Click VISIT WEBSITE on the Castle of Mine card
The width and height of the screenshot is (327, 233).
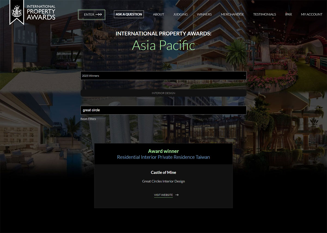click(x=163, y=195)
